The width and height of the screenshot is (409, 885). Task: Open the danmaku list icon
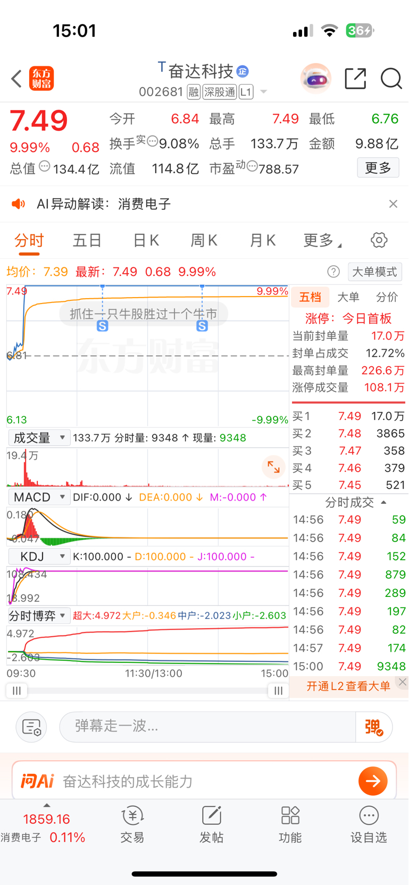pos(31,727)
